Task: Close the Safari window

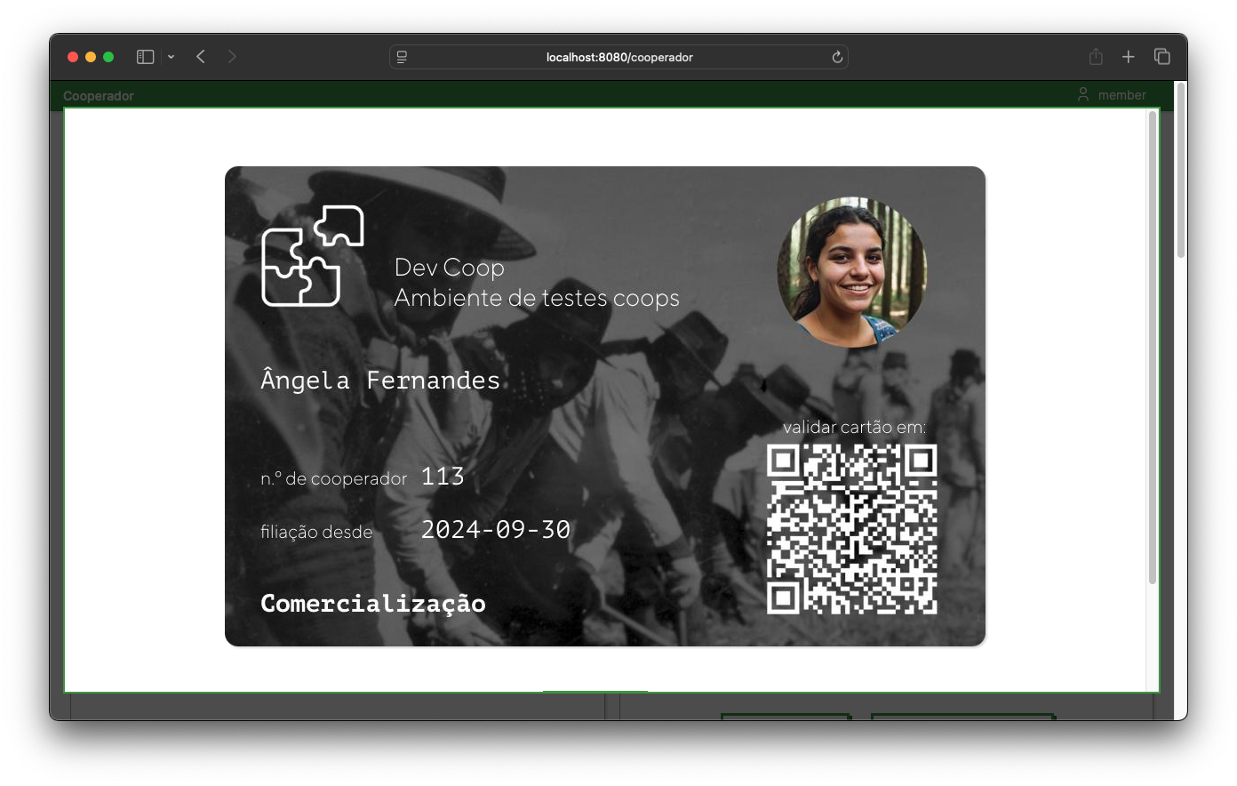Action: click(73, 57)
